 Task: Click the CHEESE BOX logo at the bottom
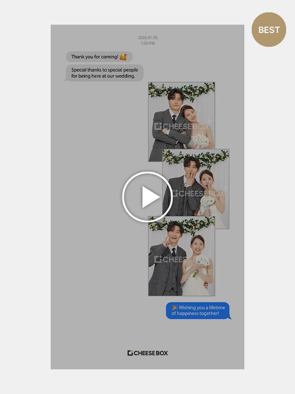click(x=147, y=353)
